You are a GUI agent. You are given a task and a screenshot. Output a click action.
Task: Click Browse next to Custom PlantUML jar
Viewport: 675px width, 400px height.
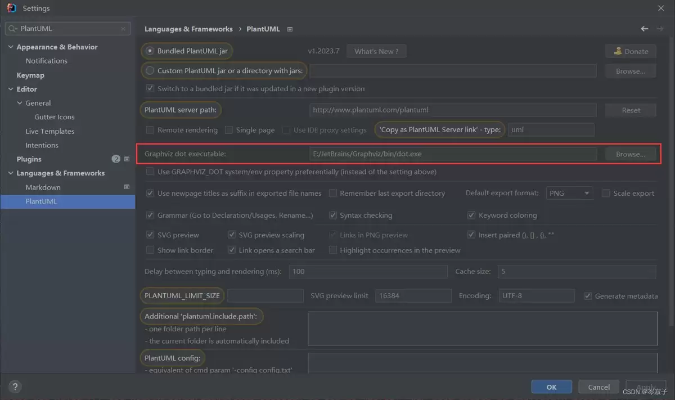pyautogui.click(x=631, y=71)
